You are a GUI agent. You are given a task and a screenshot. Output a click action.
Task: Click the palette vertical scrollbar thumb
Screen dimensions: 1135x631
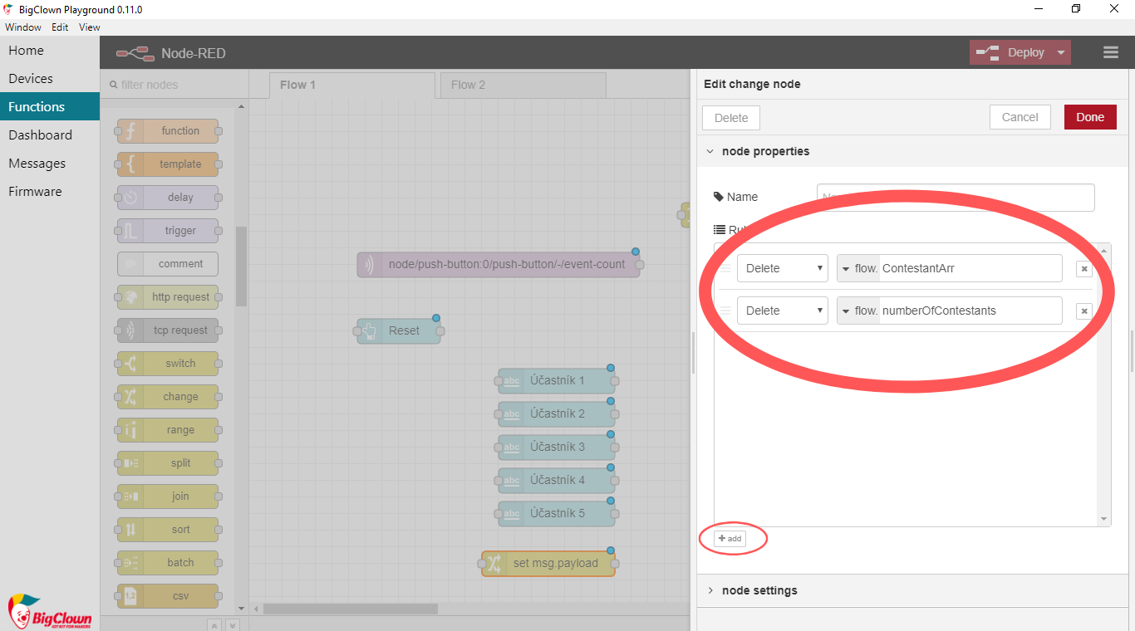(242, 266)
